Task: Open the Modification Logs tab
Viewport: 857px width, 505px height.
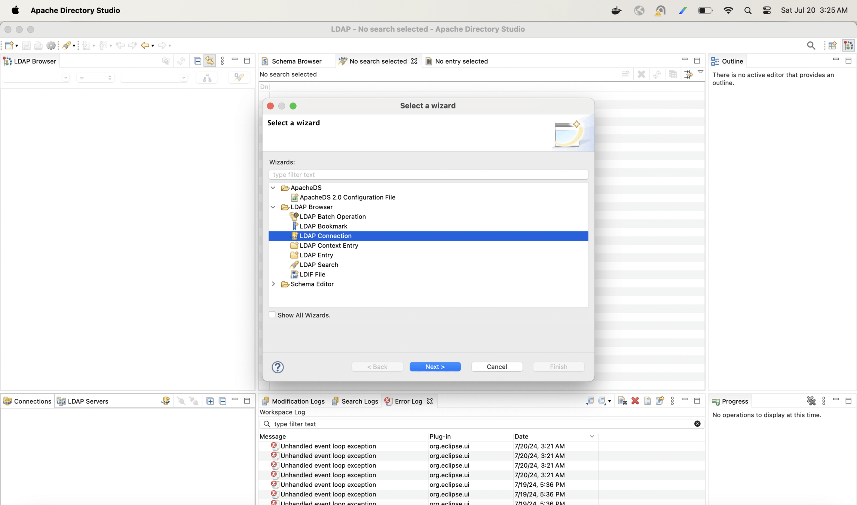Action: [298, 401]
